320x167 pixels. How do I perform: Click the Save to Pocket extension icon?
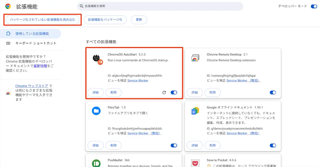(x=195, y=163)
